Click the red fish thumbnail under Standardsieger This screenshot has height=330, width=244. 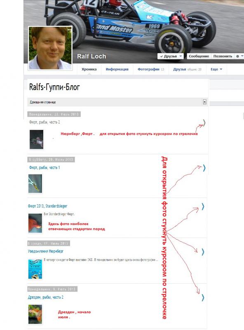click(x=35, y=223)
